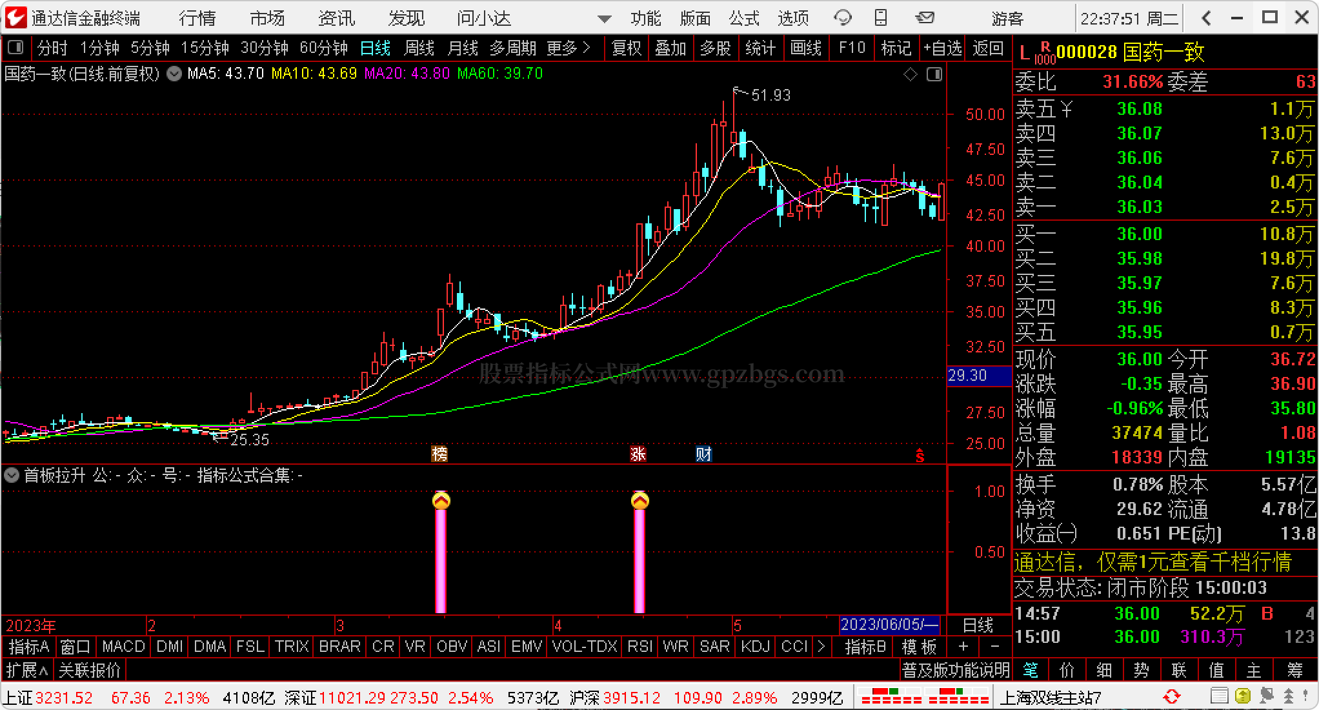Switch to the 分时 chart tab
Screen dimensions: 1319x710
(52, 48)
